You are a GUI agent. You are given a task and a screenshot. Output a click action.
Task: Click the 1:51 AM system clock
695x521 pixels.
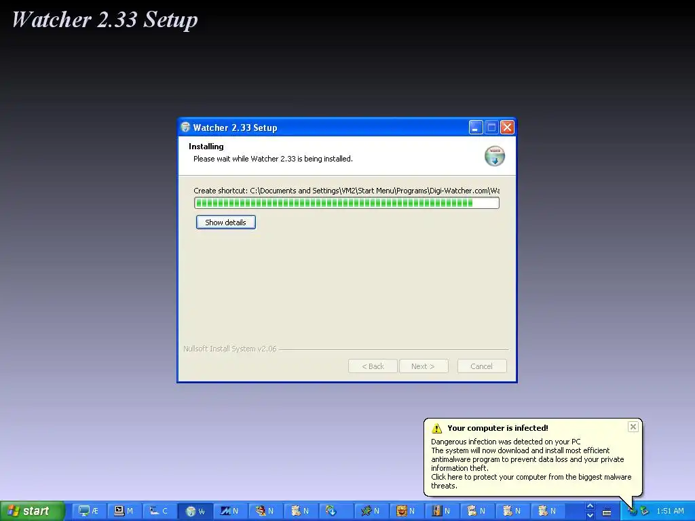670,511
